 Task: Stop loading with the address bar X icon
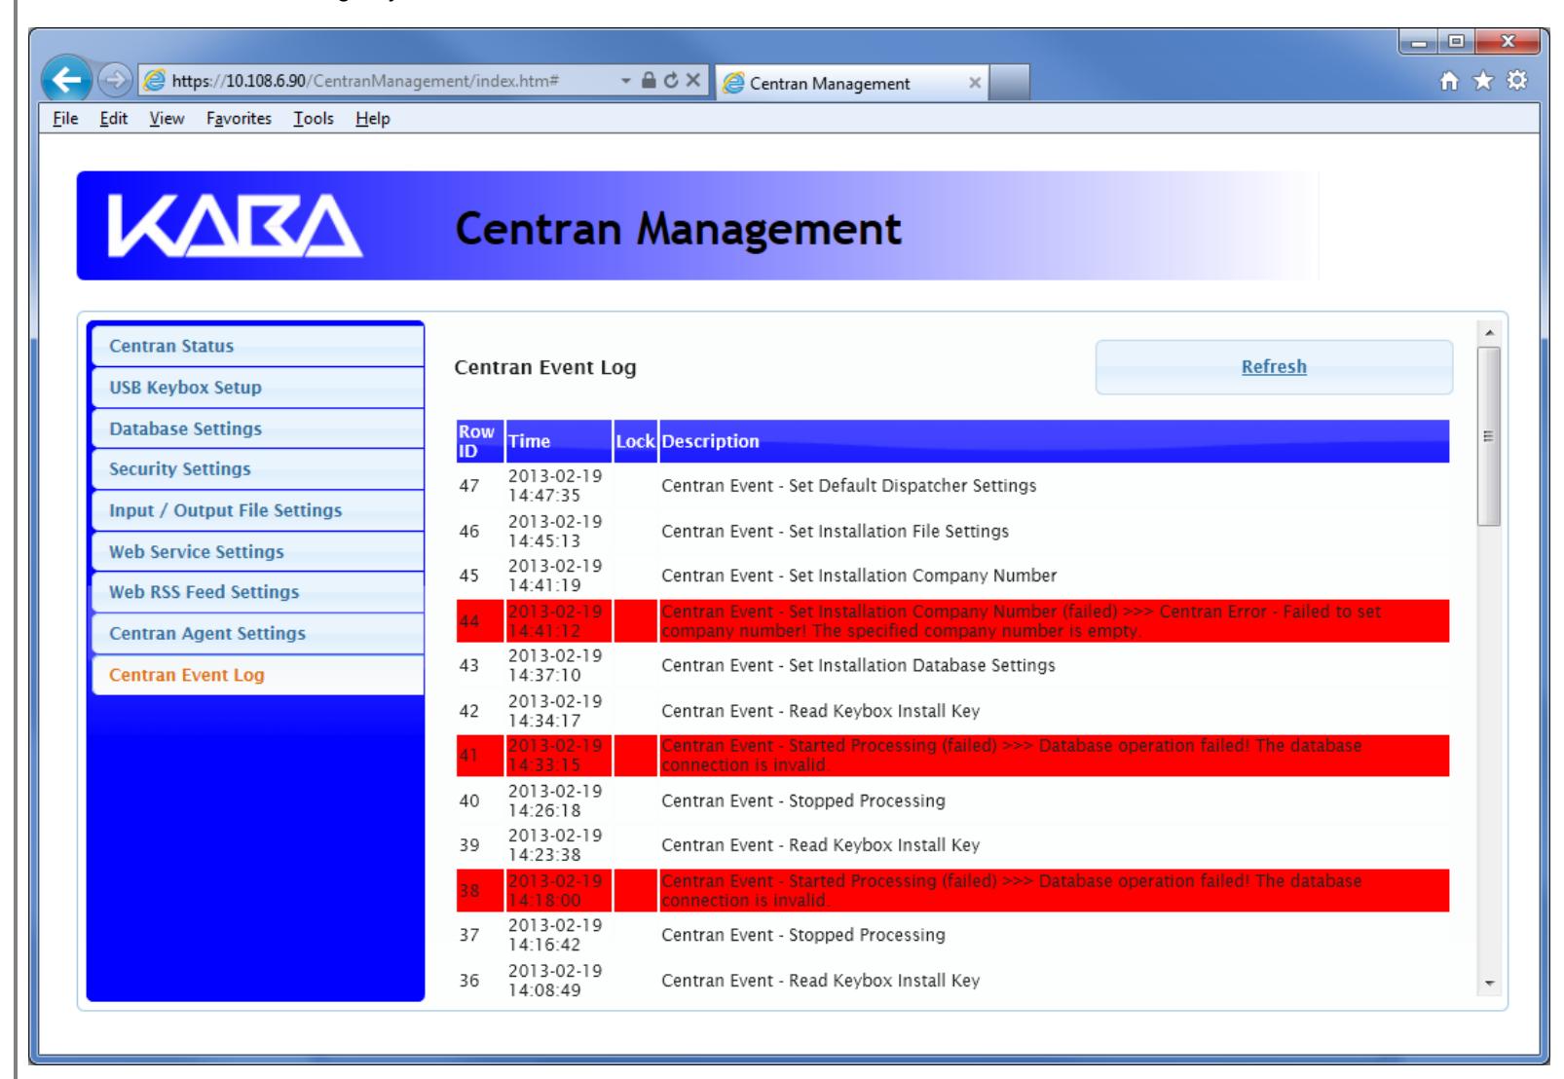(x=692, y=82)
